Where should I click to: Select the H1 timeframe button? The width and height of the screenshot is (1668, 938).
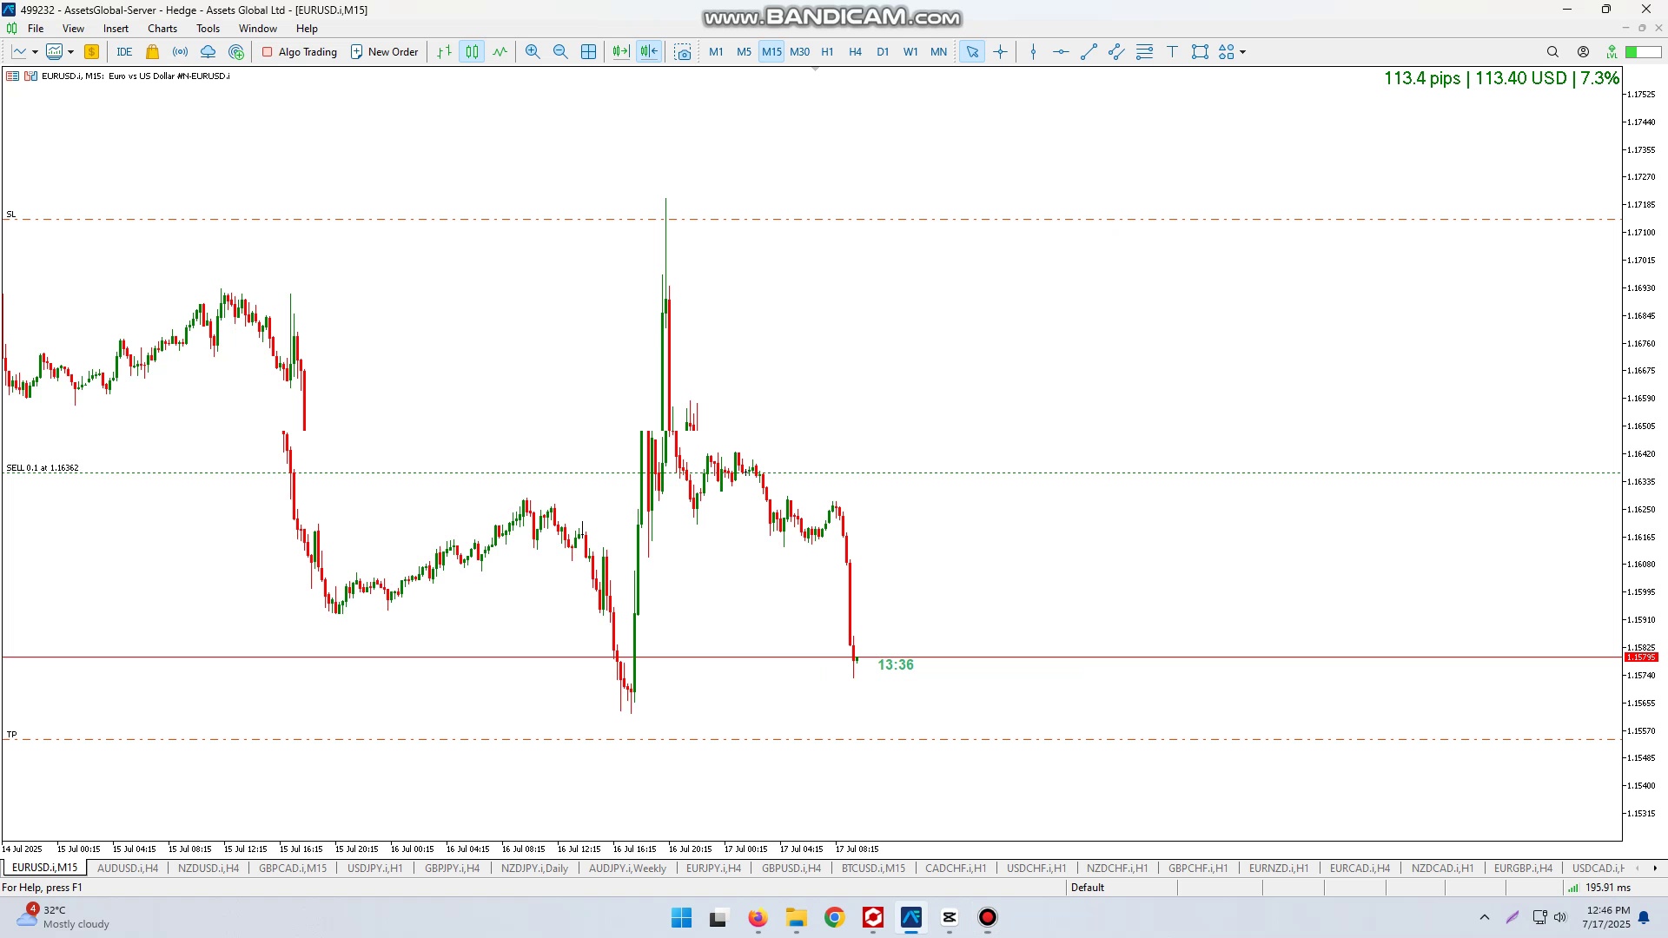[827, 52]
